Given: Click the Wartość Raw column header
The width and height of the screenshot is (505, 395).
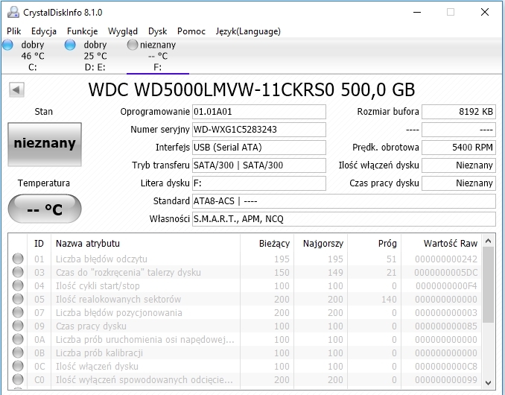Looking at the screenshot, I should pyautogui.click(x=441, y=243).
